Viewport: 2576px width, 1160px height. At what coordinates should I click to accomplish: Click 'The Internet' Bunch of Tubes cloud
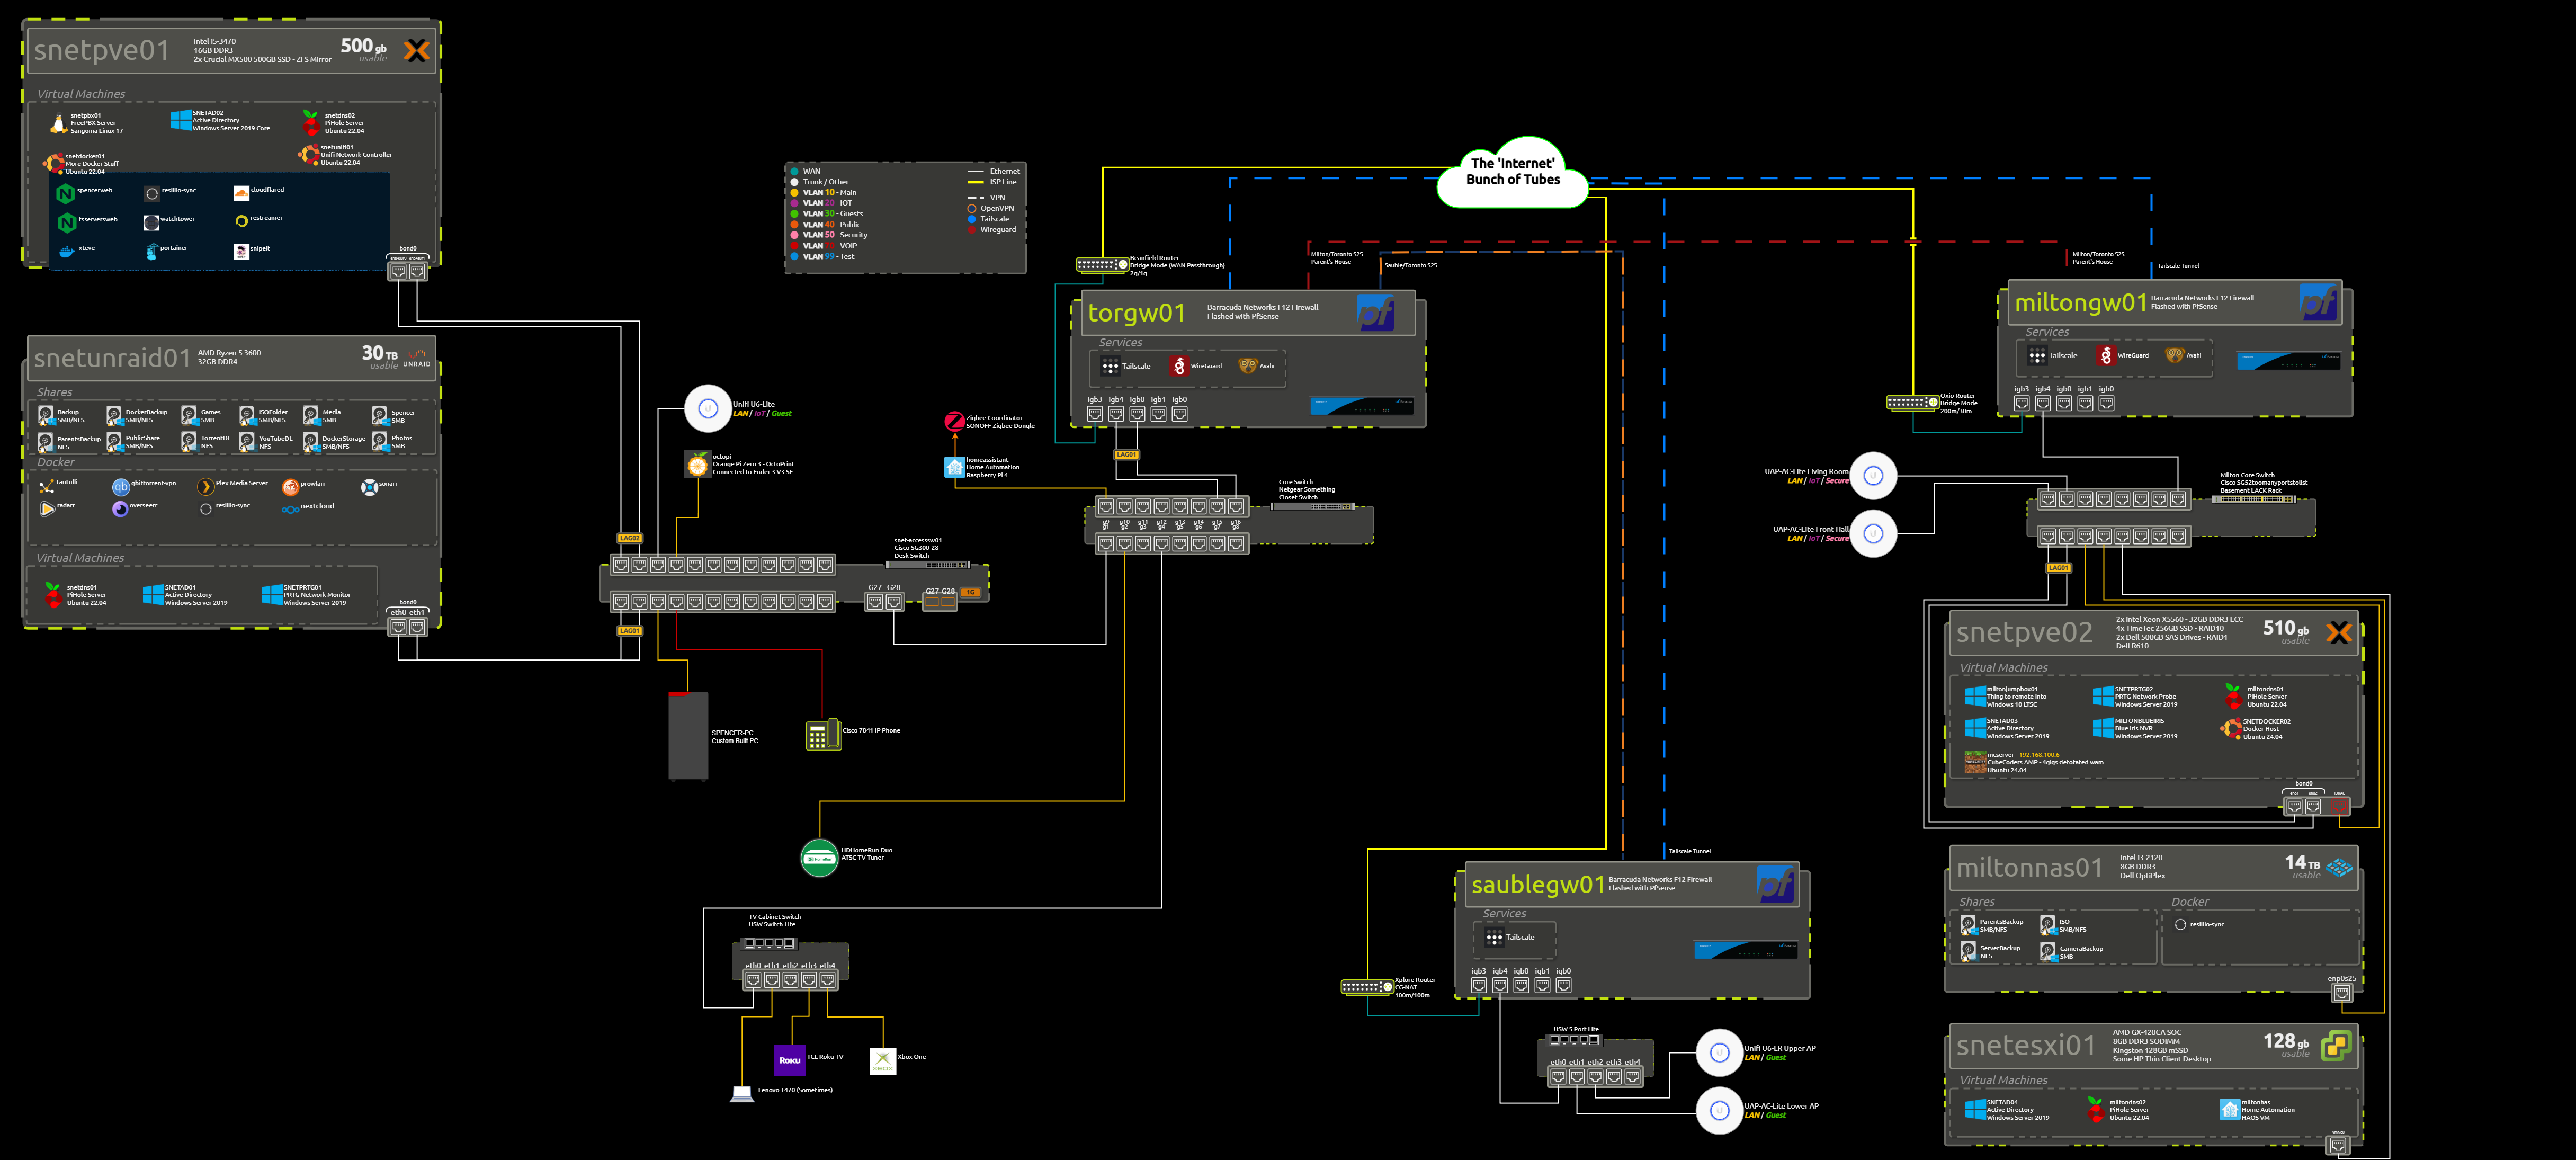tap(1512, 172)
